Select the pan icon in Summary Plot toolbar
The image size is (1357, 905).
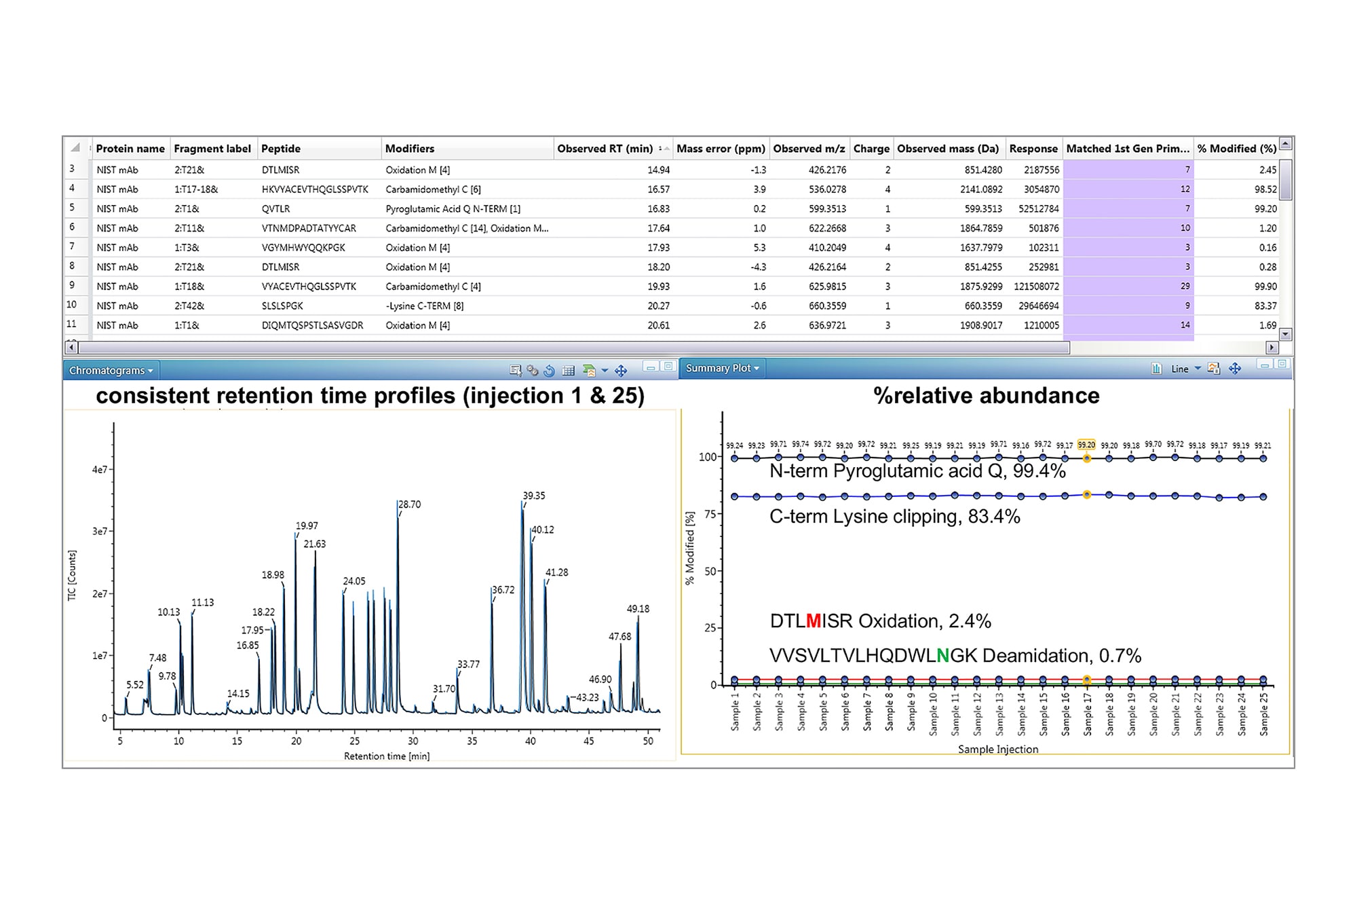[1235, 370]
